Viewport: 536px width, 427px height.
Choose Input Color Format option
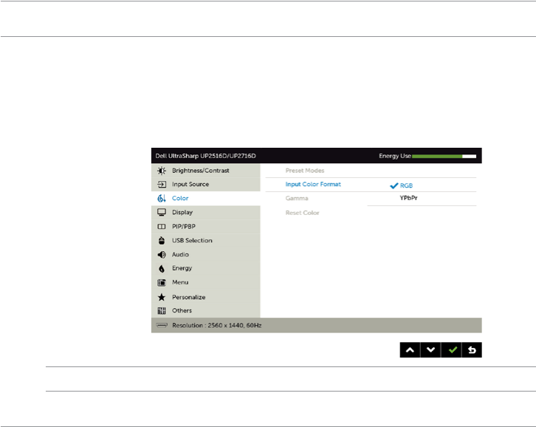[x=313, y=185]
